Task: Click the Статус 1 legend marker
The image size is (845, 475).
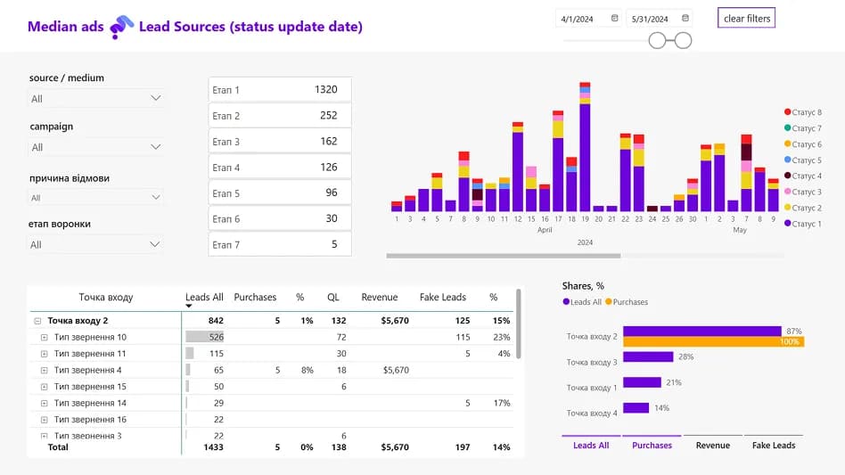Action: tap(787, 224)
